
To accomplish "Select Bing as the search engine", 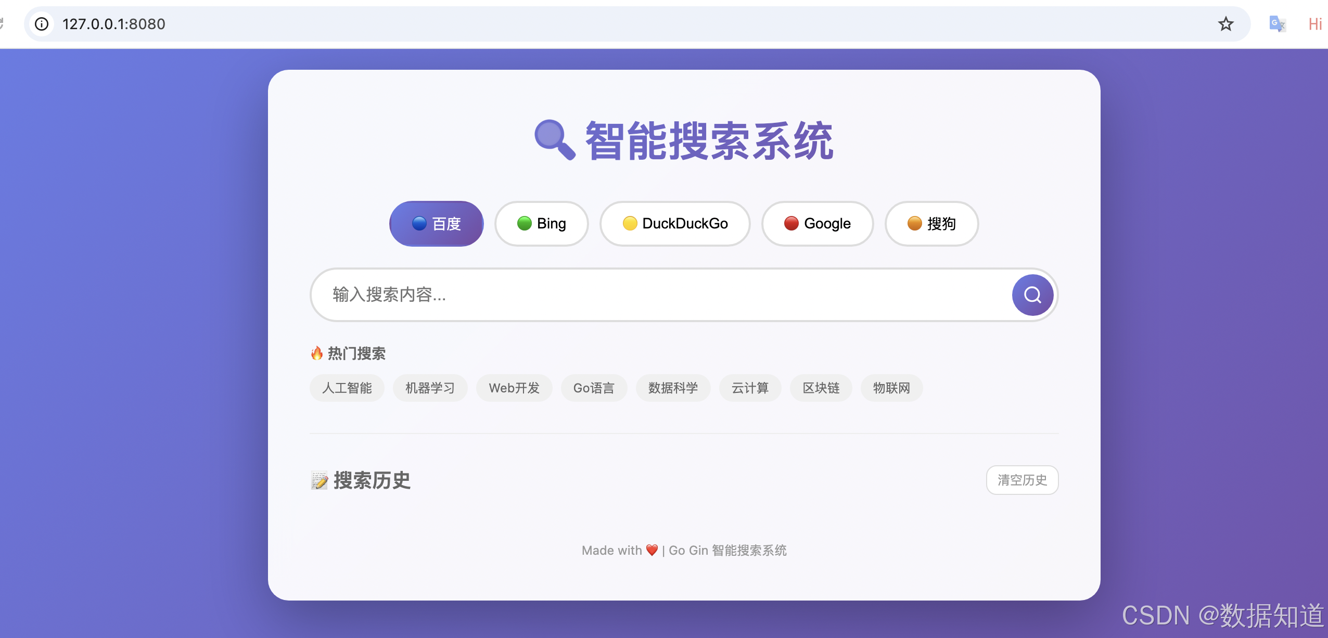I will pos(541,223).
